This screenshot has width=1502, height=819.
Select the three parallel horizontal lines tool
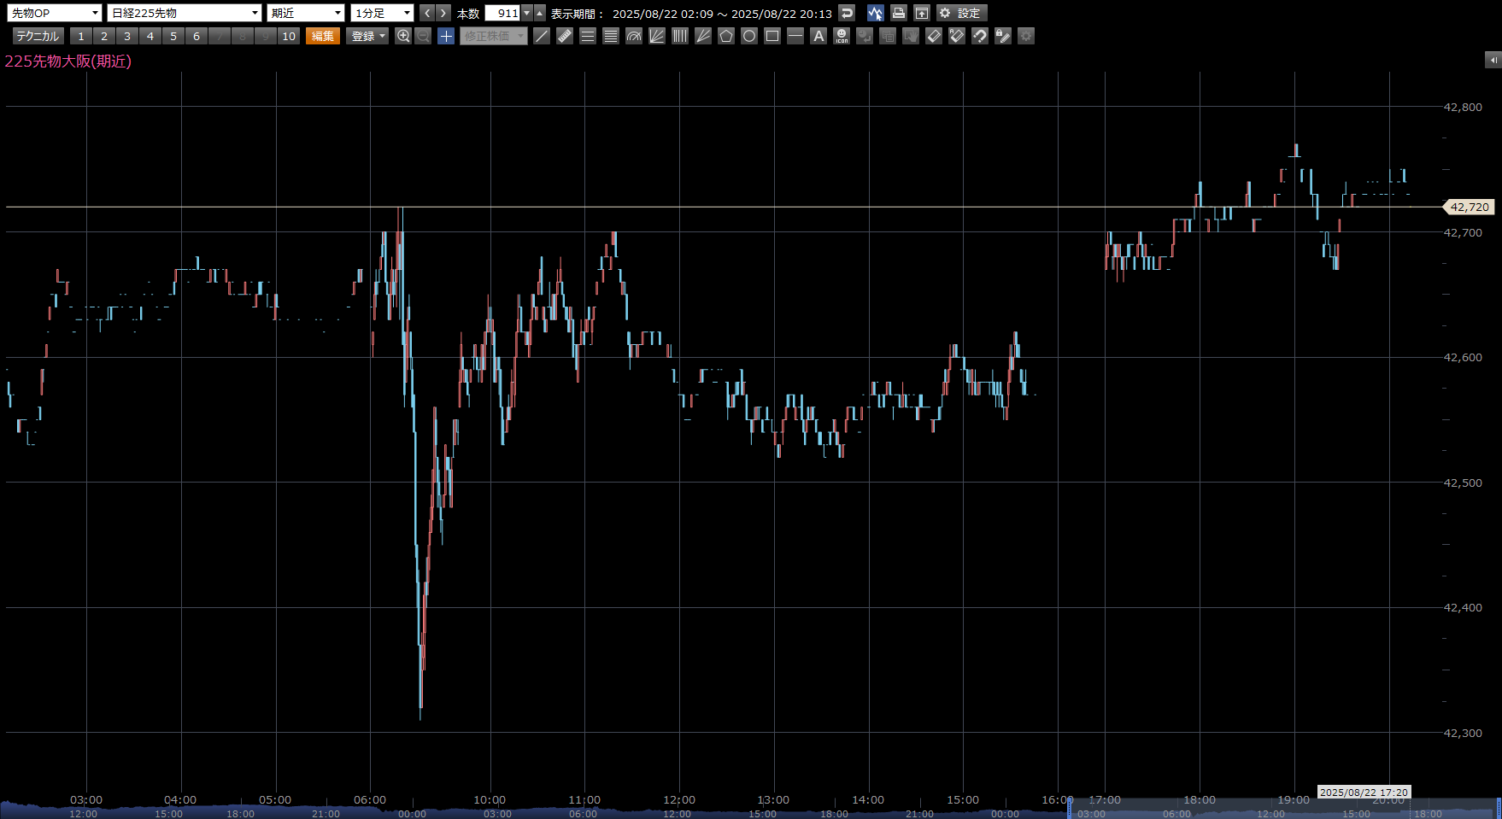click(588, 36)
